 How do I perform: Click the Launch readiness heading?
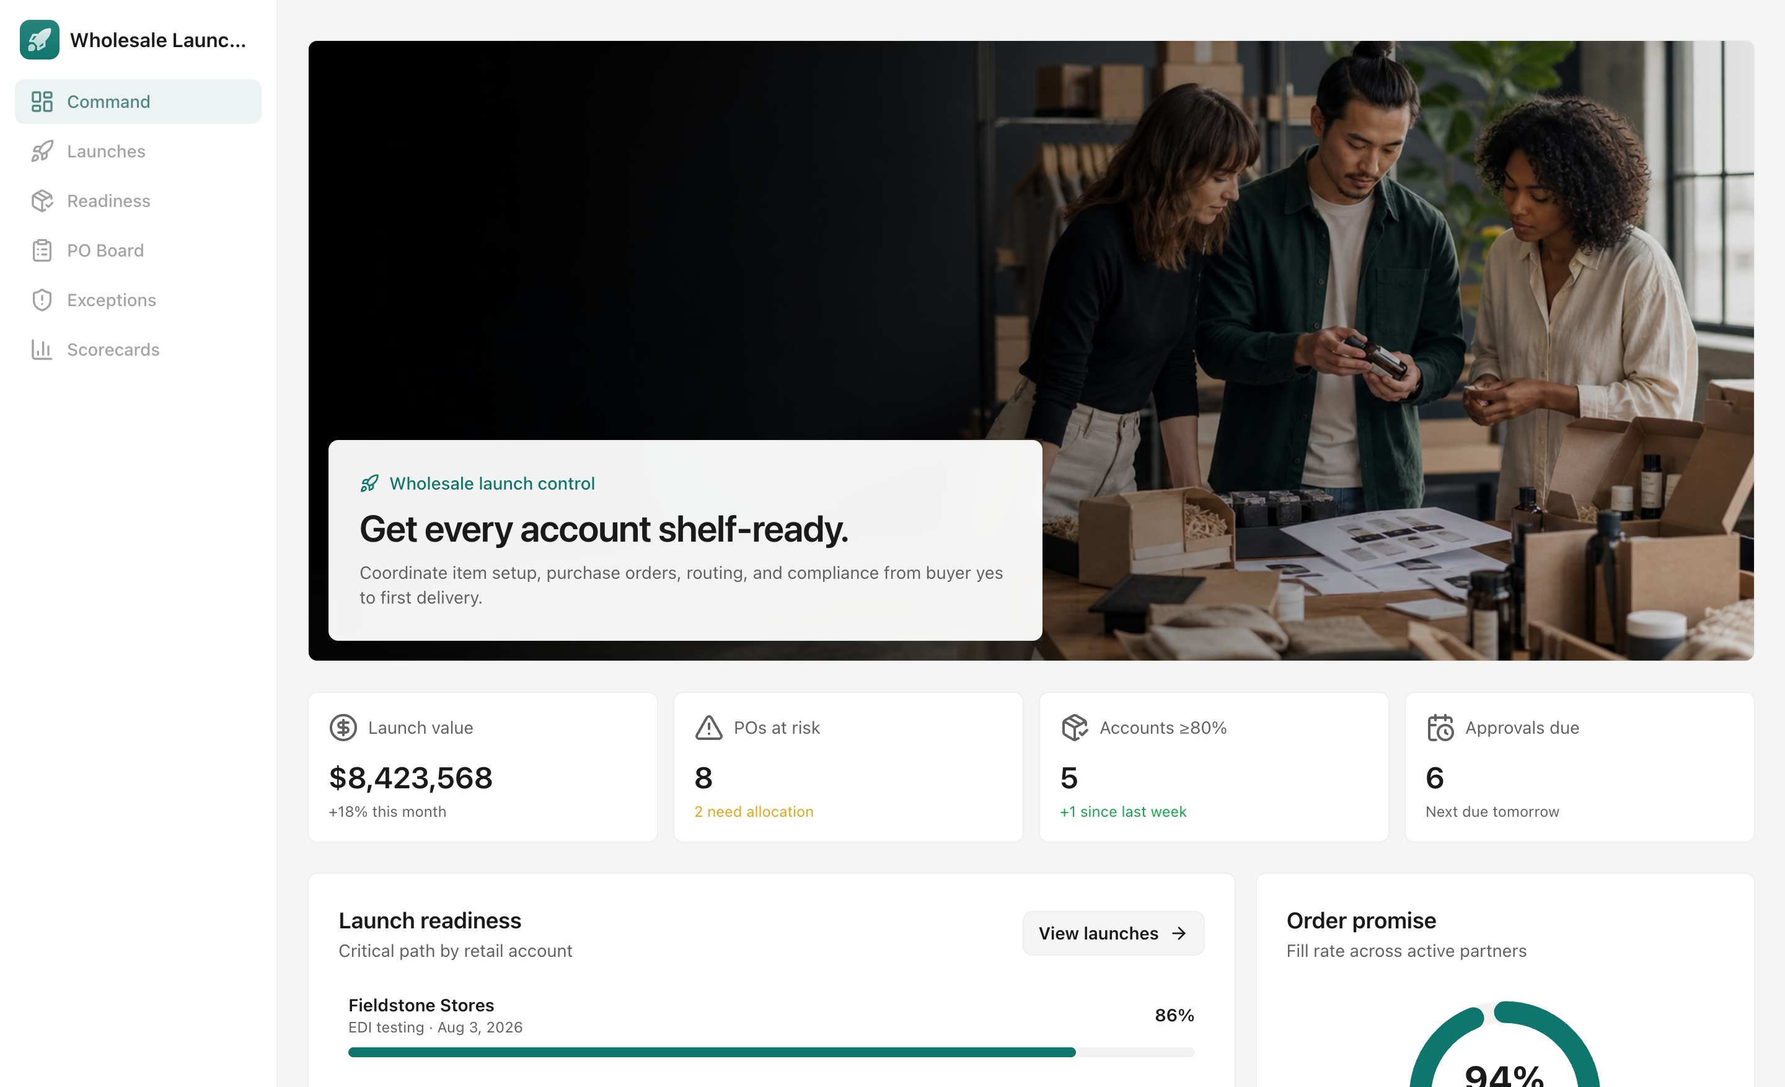point(430,920)
